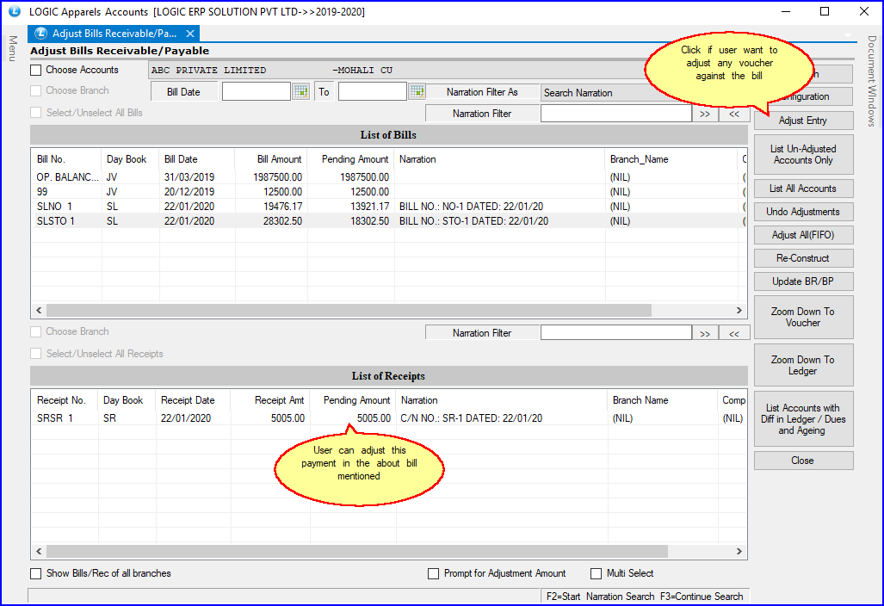The image size is (884, 606).
Task: Click Pending Amount header in List of Bills
Action: 350,159
